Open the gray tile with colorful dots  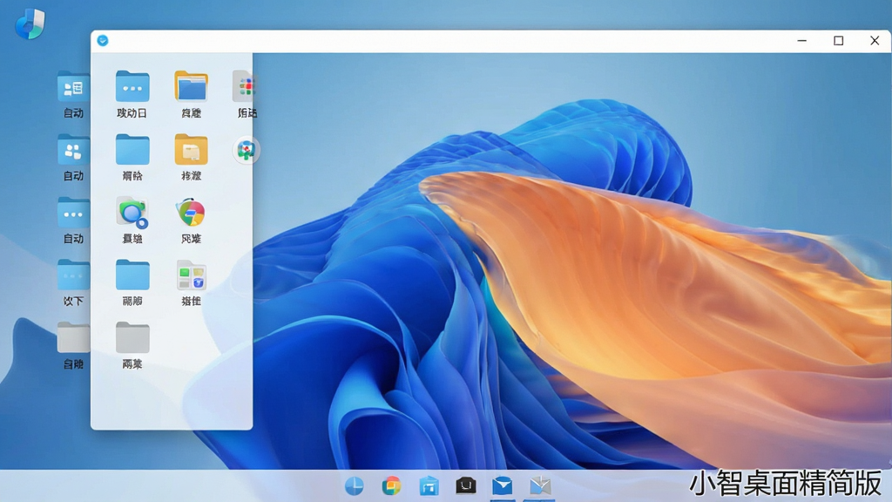pos(245,86)
